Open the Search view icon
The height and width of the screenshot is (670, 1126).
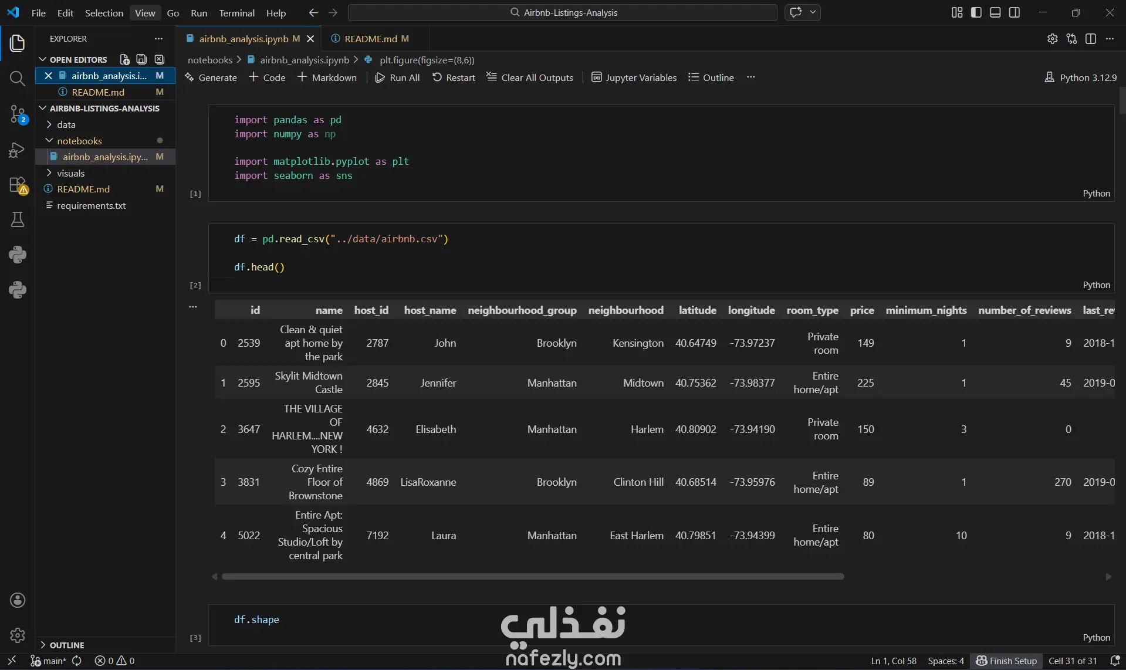(17, 78)
